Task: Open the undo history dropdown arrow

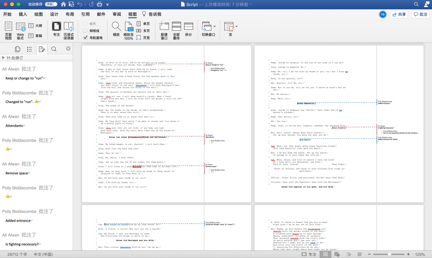Action: (85, 4)
